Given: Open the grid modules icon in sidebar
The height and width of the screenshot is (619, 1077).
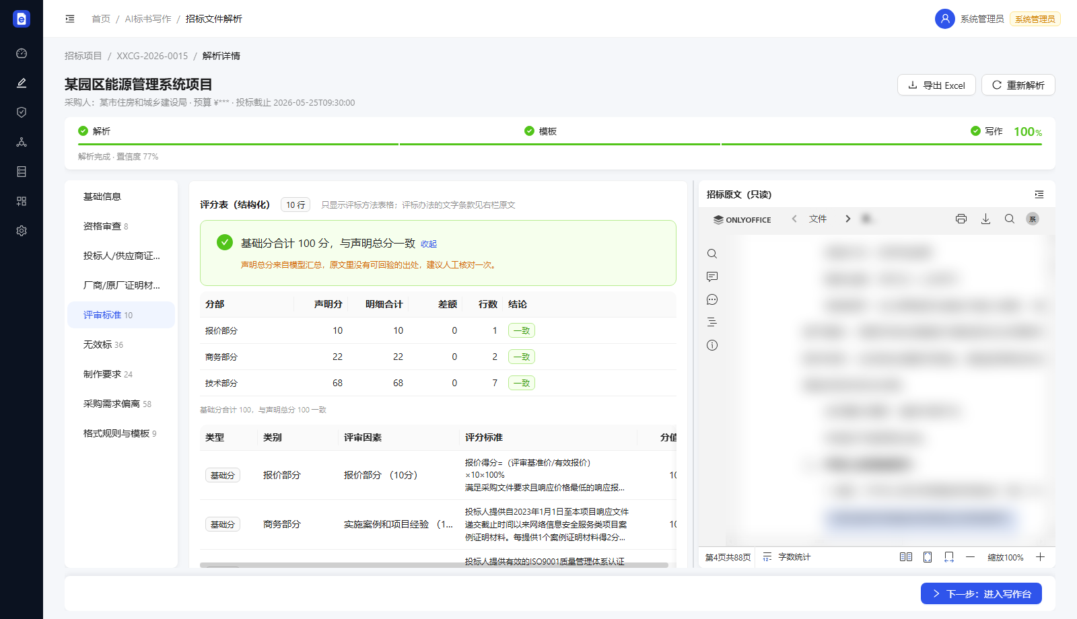Looking at the screenshot, I should 22,201.
